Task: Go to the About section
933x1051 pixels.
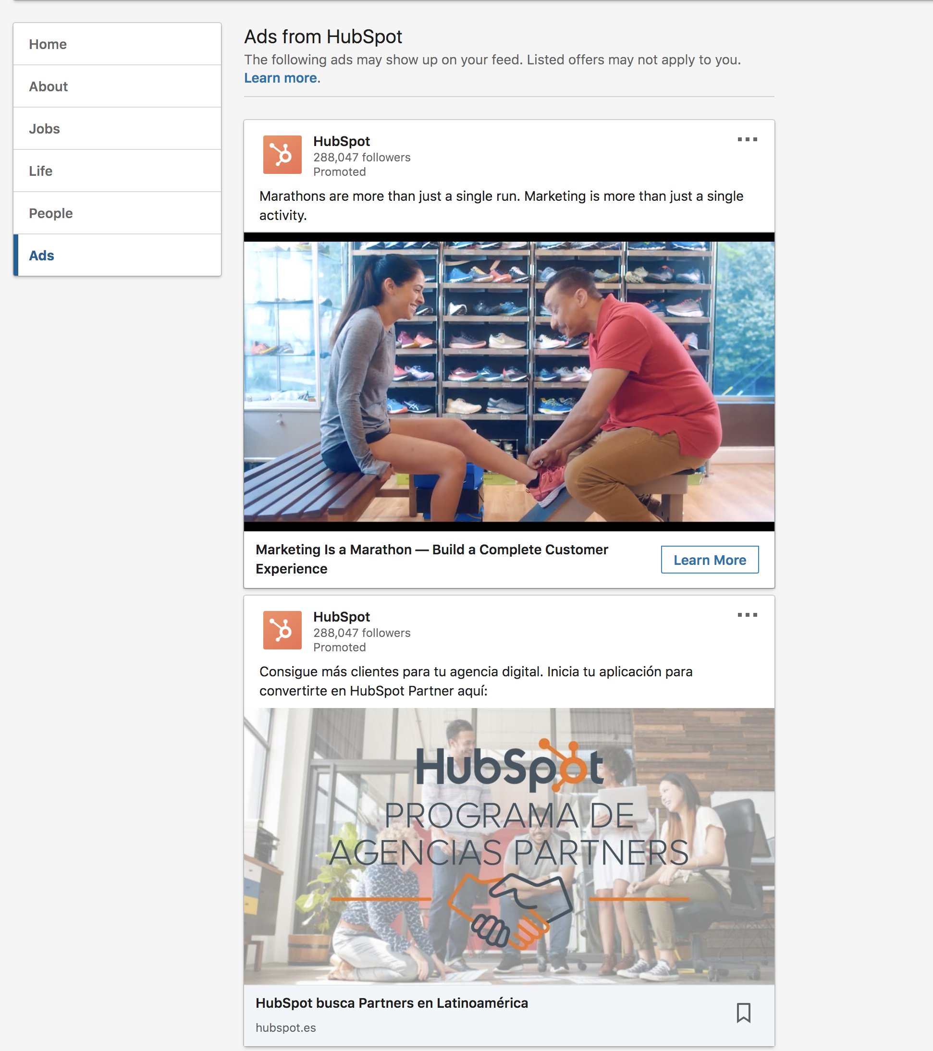Action: (x=117, y=86)
